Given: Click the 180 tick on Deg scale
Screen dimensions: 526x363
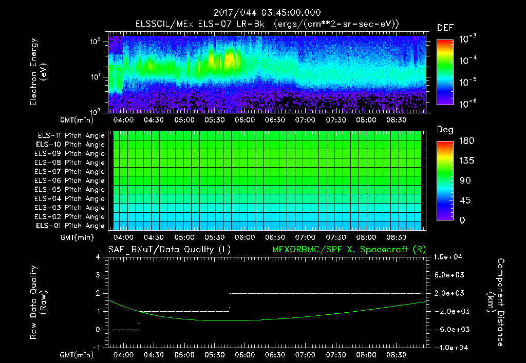Looking at the screenshot, I should pos(466,141).
